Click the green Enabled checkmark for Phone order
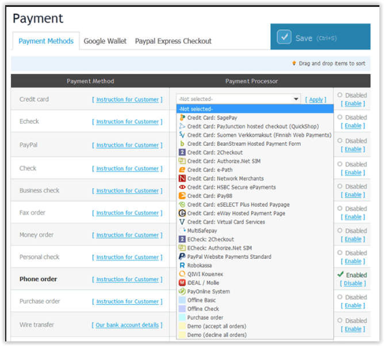The width and height of the screenshot is (384, 346). click(x=340, y=274)
